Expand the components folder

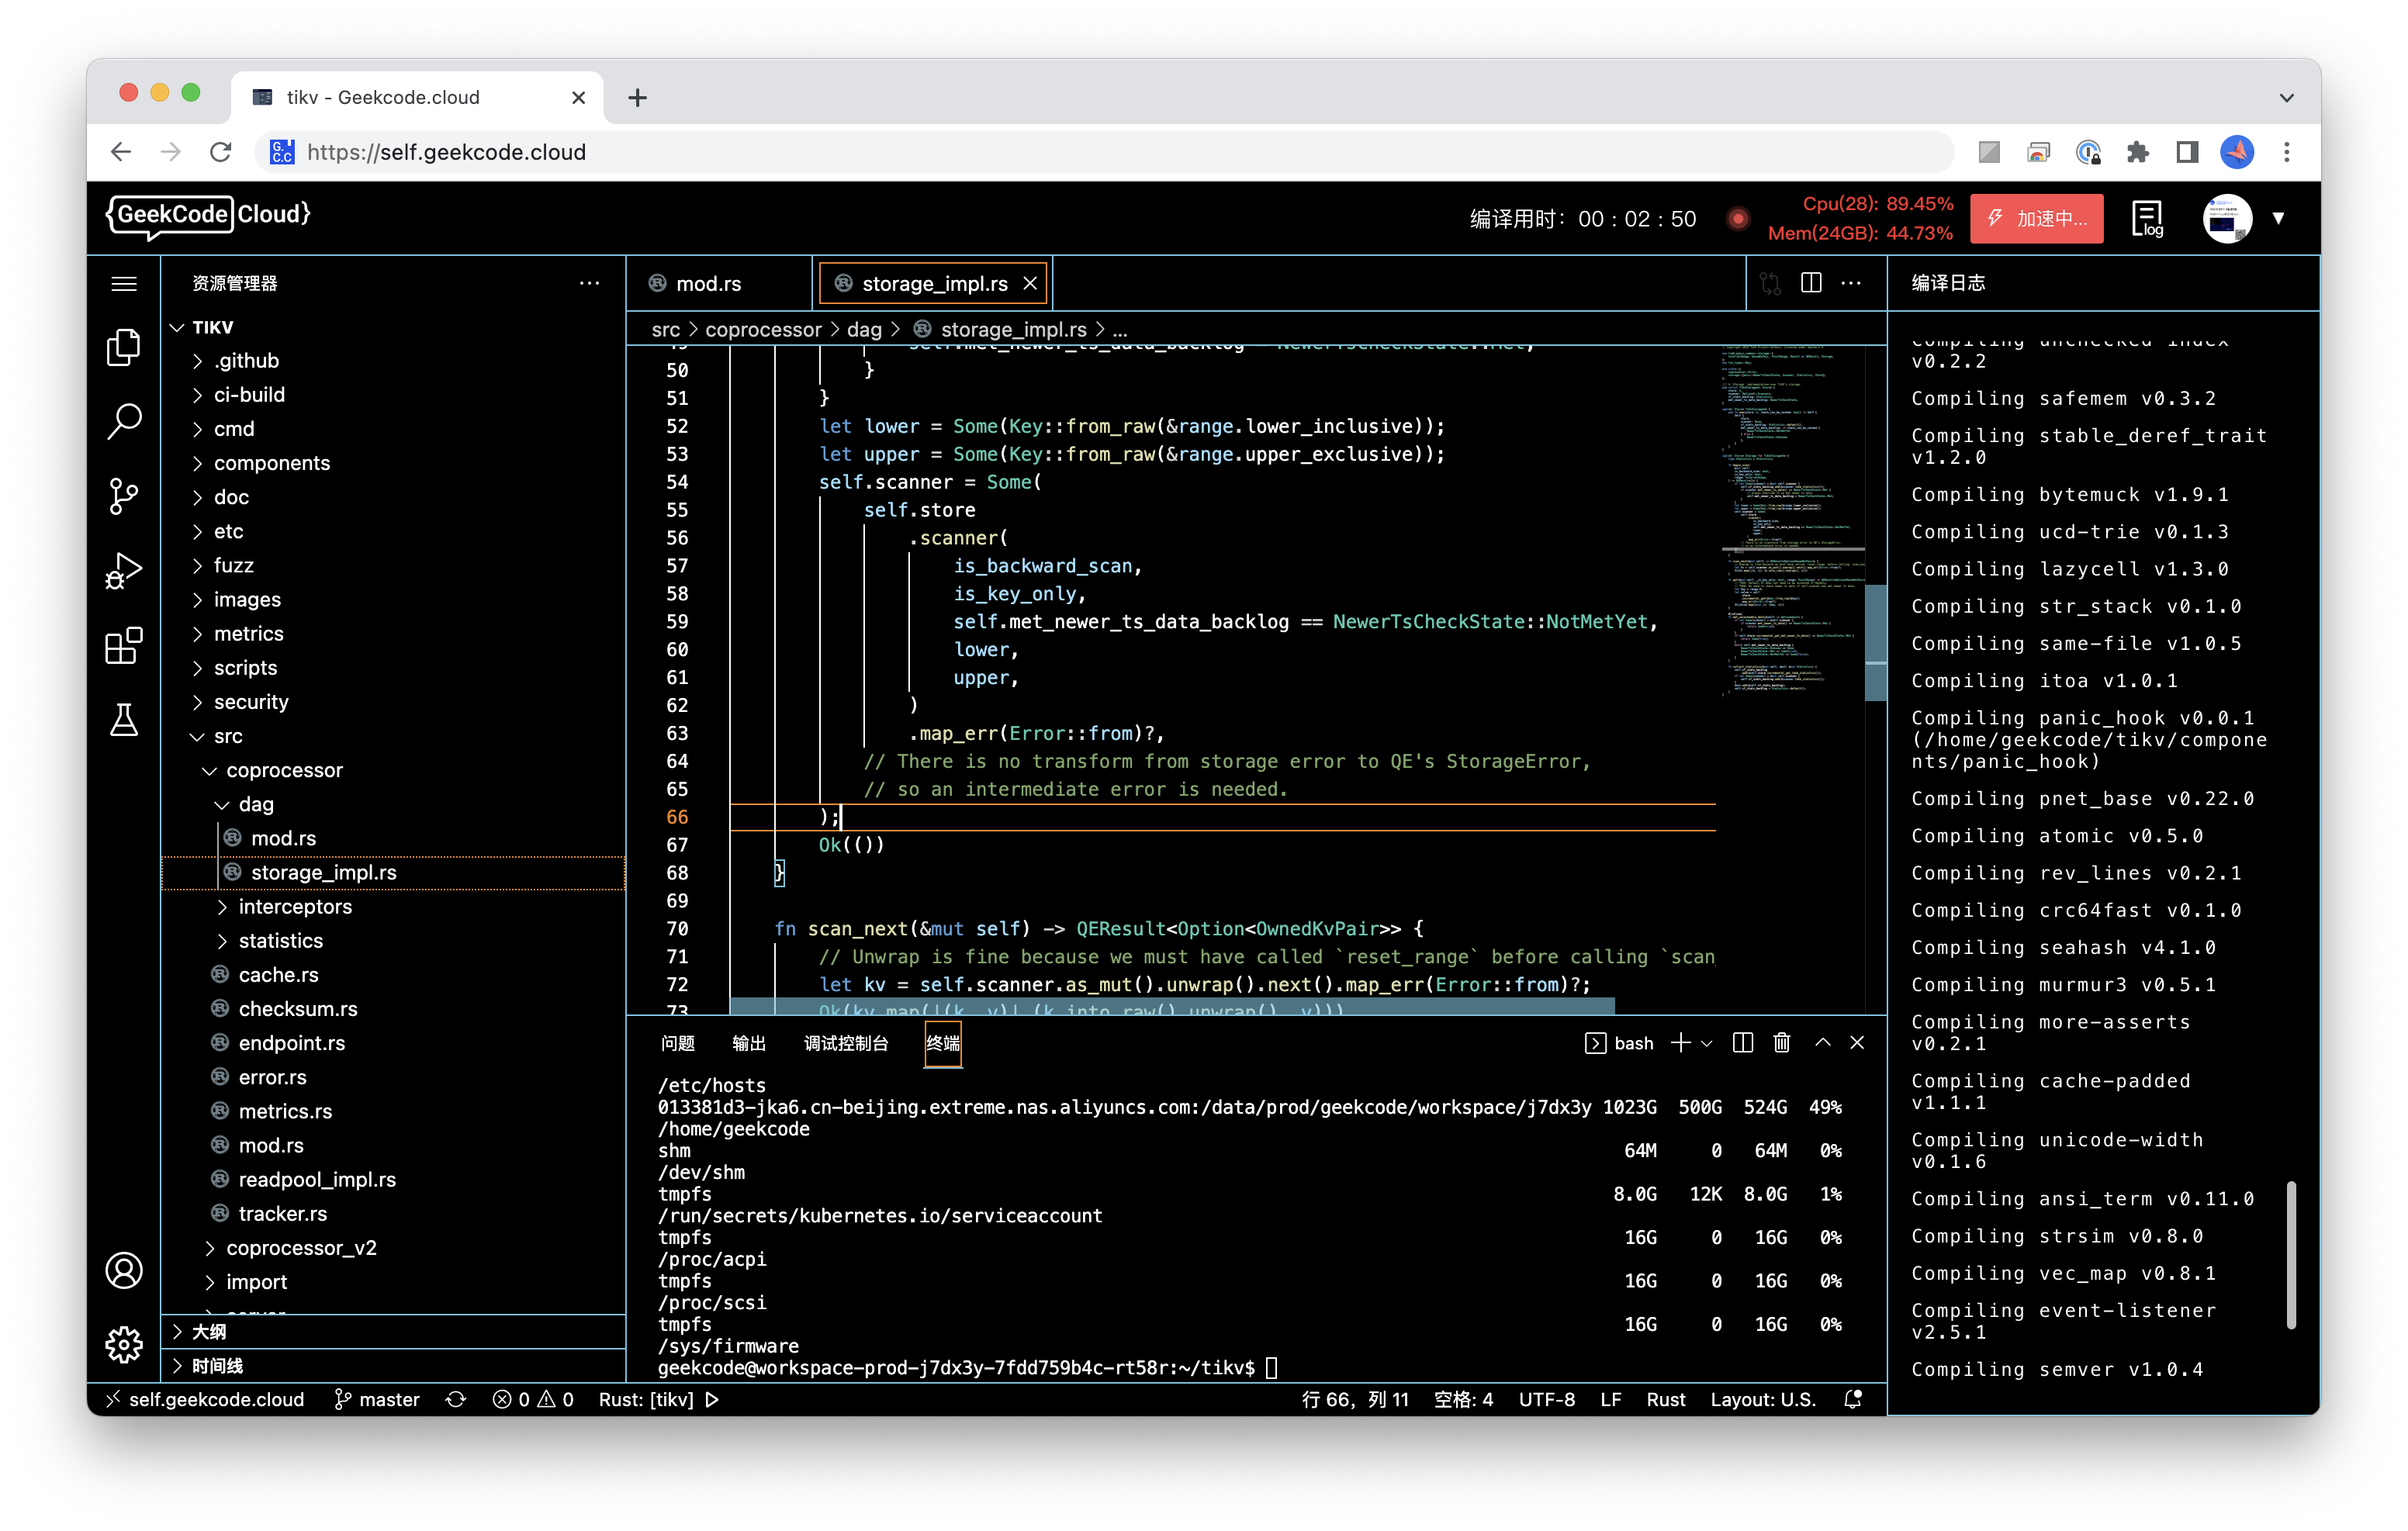271,463
